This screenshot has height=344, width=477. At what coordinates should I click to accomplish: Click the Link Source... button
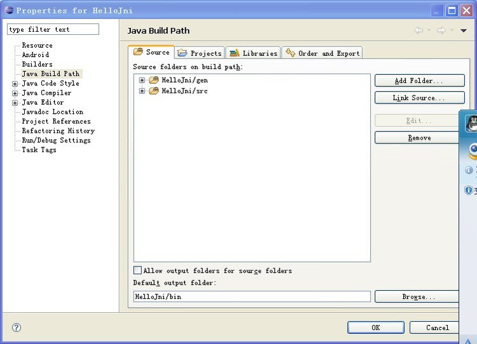(420, 98)
